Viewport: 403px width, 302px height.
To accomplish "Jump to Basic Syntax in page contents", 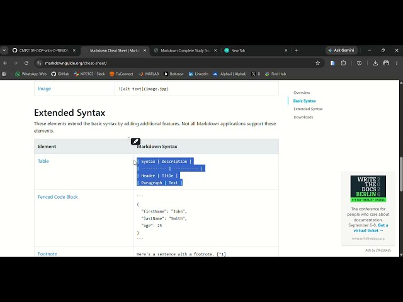I will (x=304, y=101).
